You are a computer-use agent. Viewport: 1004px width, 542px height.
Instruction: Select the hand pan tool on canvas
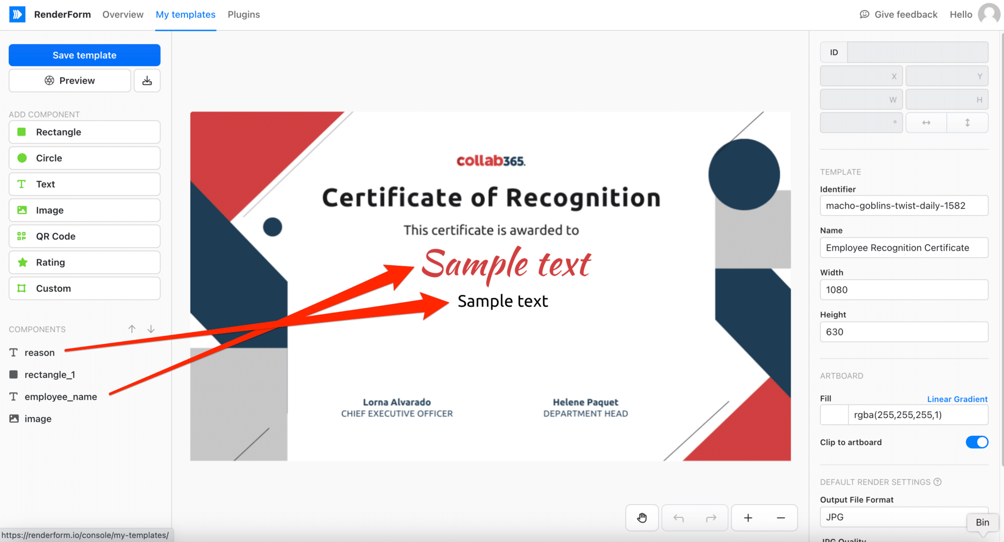(x=642, y=517)
